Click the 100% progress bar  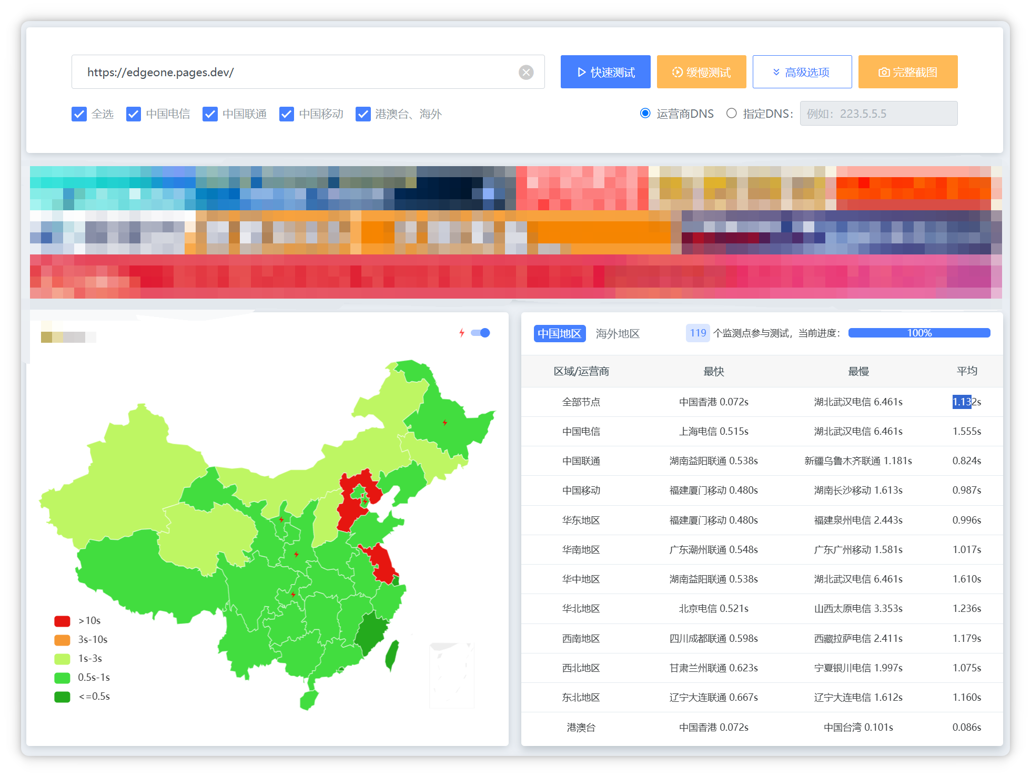coord(919,333)
